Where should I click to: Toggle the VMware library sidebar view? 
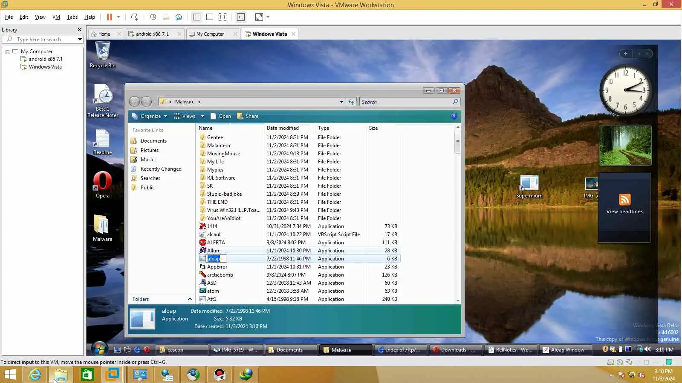coord(197,17)
